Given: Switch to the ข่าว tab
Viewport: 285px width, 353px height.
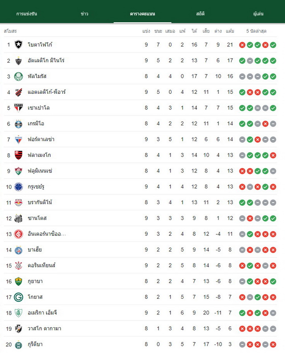Looking at the screenshot, I should (84, 14).
